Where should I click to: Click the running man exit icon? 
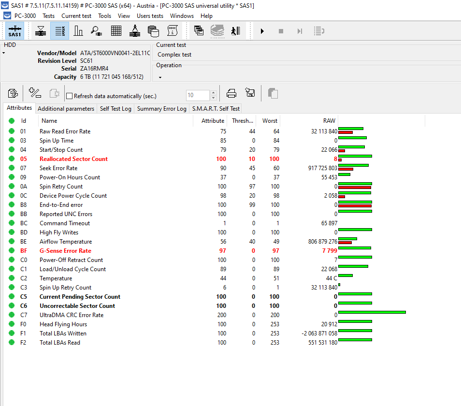(x=235, y=31)
